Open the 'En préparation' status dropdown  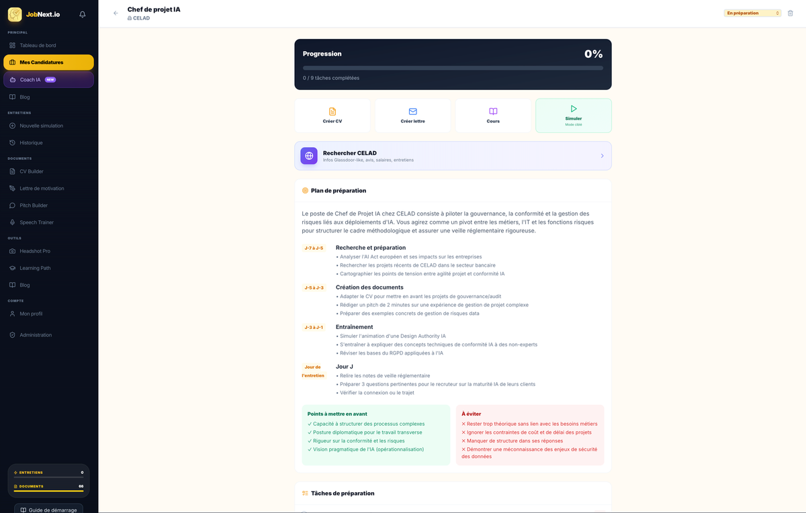753,13
